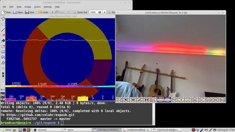Click Open in the KolourPaint toolbar
This screenshot has height=132, width=235.
[18, 12]
